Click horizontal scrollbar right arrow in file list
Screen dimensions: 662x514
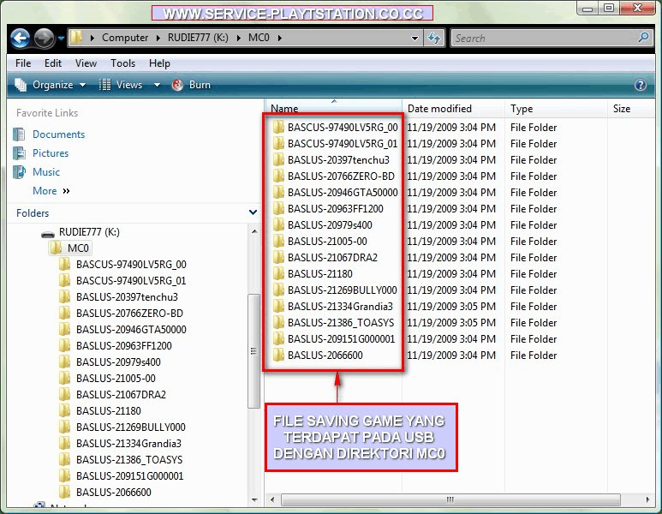[x=648, y=499]
